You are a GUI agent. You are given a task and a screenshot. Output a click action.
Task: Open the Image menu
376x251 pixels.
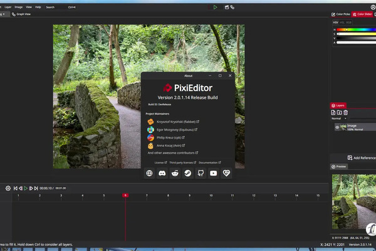[x=18, y=7]
